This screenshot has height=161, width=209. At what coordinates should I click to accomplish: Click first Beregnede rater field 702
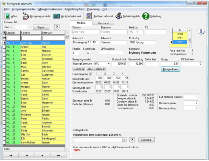point(99,78)
